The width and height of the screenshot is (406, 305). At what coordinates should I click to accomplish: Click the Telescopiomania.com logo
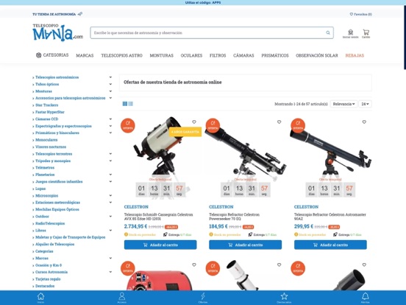(58, 32)
